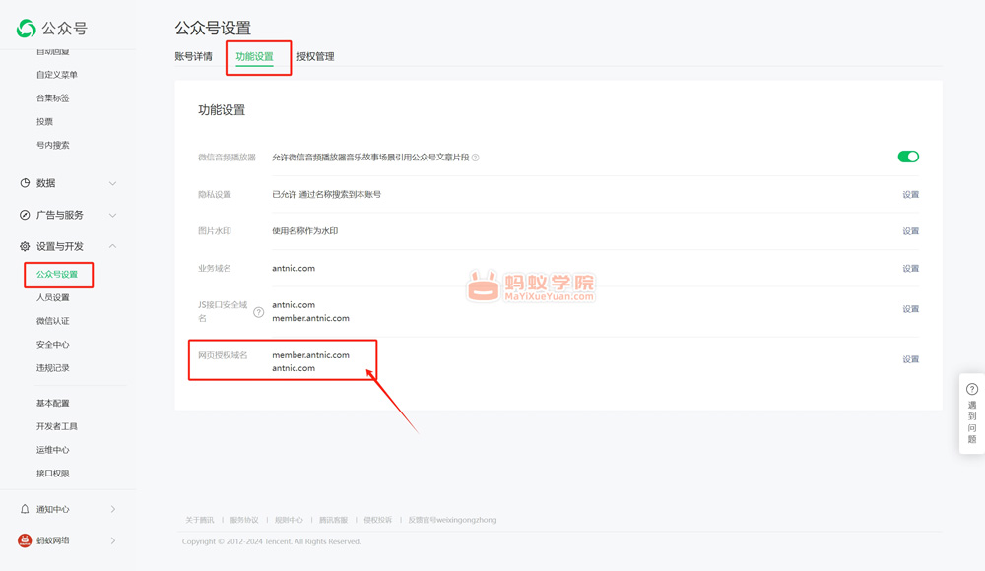Click member.antnic.com in the 网页授权域名 row

click(x=310, y=355)
